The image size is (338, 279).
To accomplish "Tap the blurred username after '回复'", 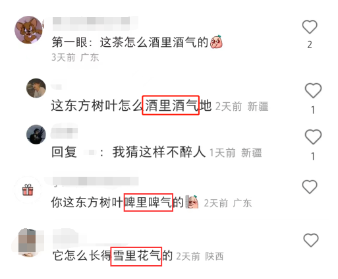I will [x=90, y=152].
